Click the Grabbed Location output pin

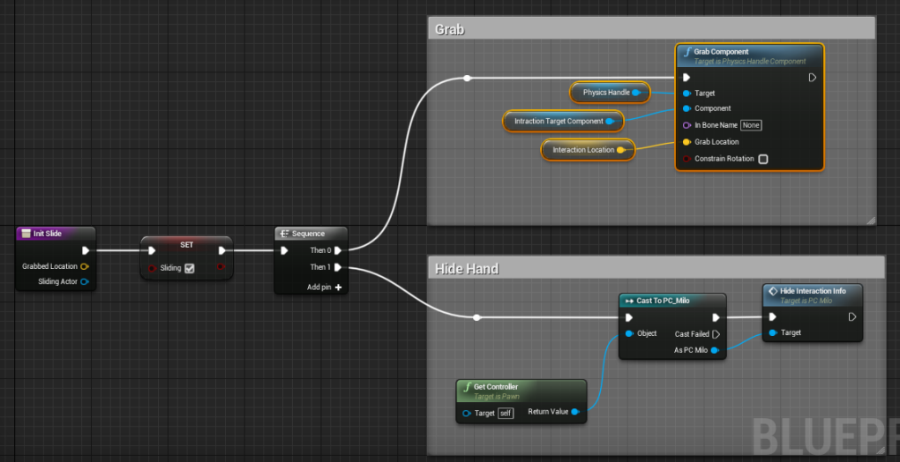[85, 266]
